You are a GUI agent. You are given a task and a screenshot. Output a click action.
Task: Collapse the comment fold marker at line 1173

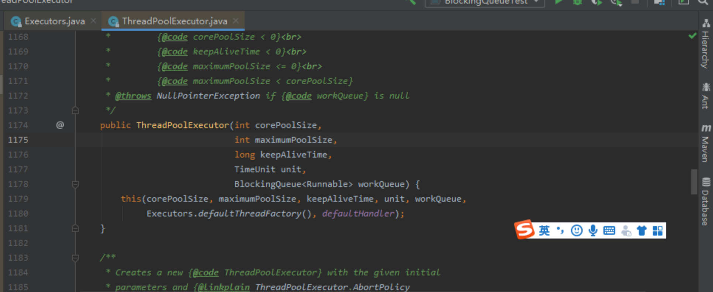pos(75,110)
